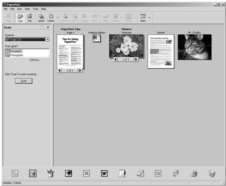Go to next item in Flowers stack
Viewport: 226px width, 186px height.
click(136, 59)
